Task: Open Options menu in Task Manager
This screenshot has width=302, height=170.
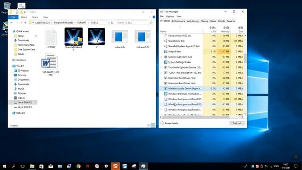Action: [170, 17]
